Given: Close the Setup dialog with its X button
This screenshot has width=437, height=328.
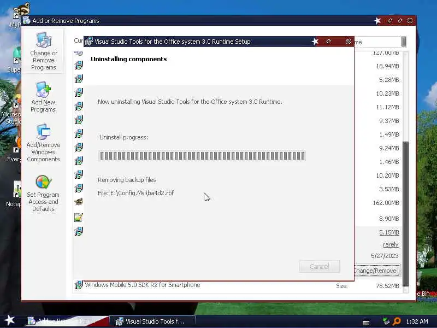Looking at the screenshot, I should (348, 42).
